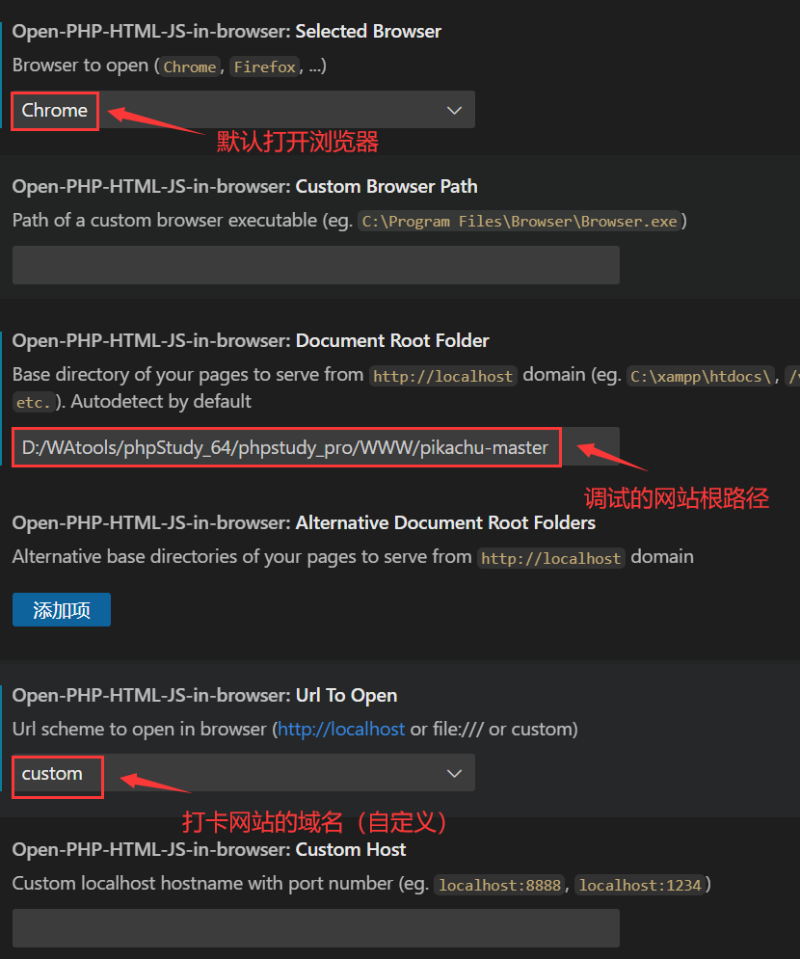Click the localhost:1234 example snippet

[640, 885]
